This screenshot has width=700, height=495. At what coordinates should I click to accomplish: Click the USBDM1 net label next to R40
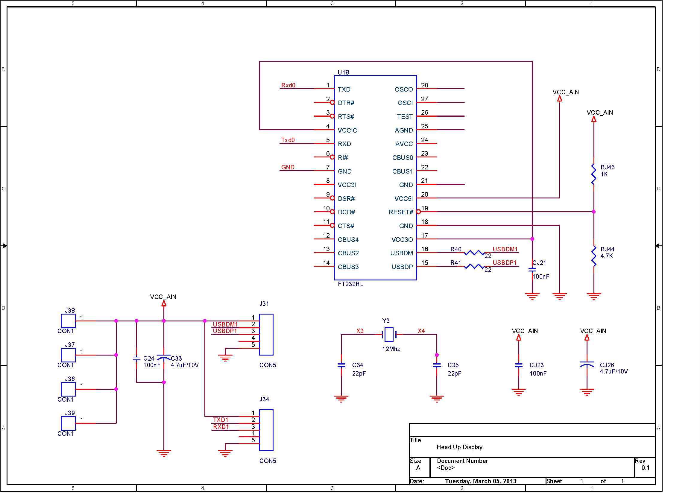[x=505, y=249]
